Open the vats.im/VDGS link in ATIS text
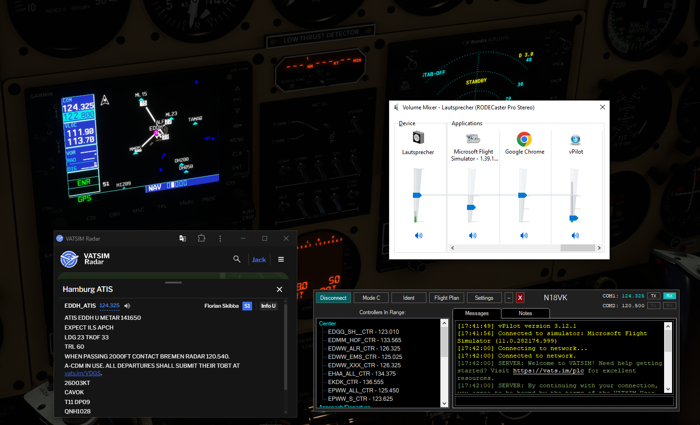This screenshot has width=700, height=425. [82, 373]
